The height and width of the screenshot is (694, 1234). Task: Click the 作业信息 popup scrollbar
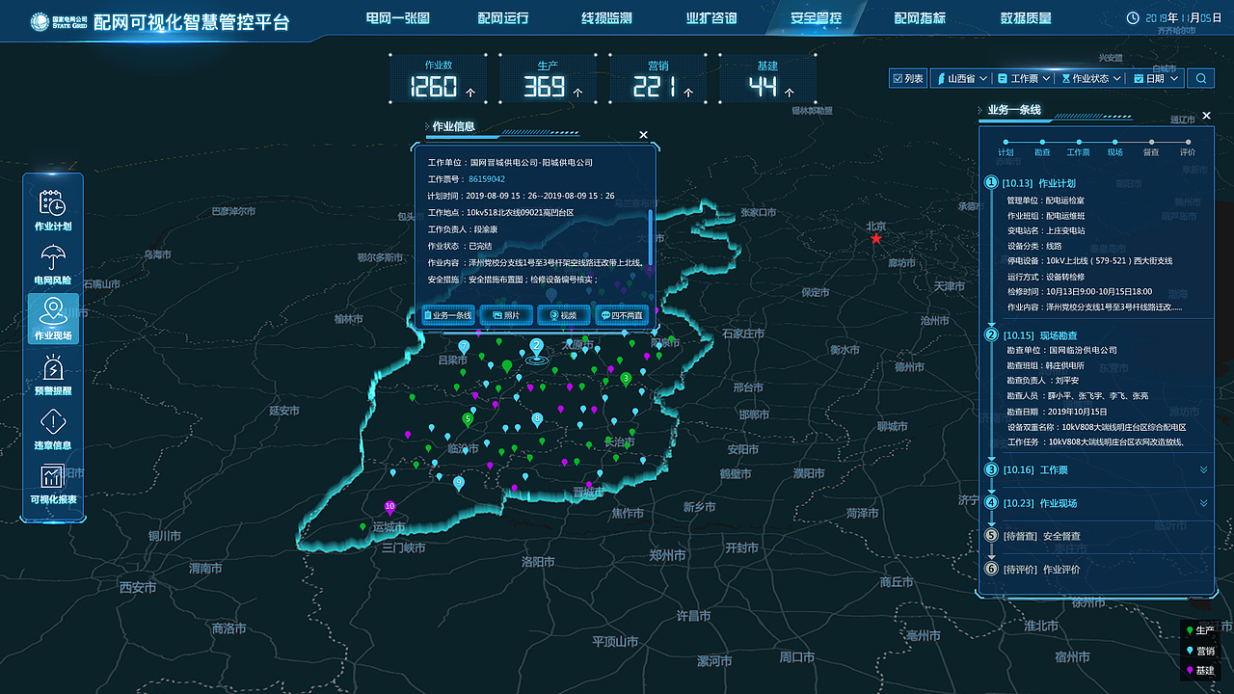651,237
